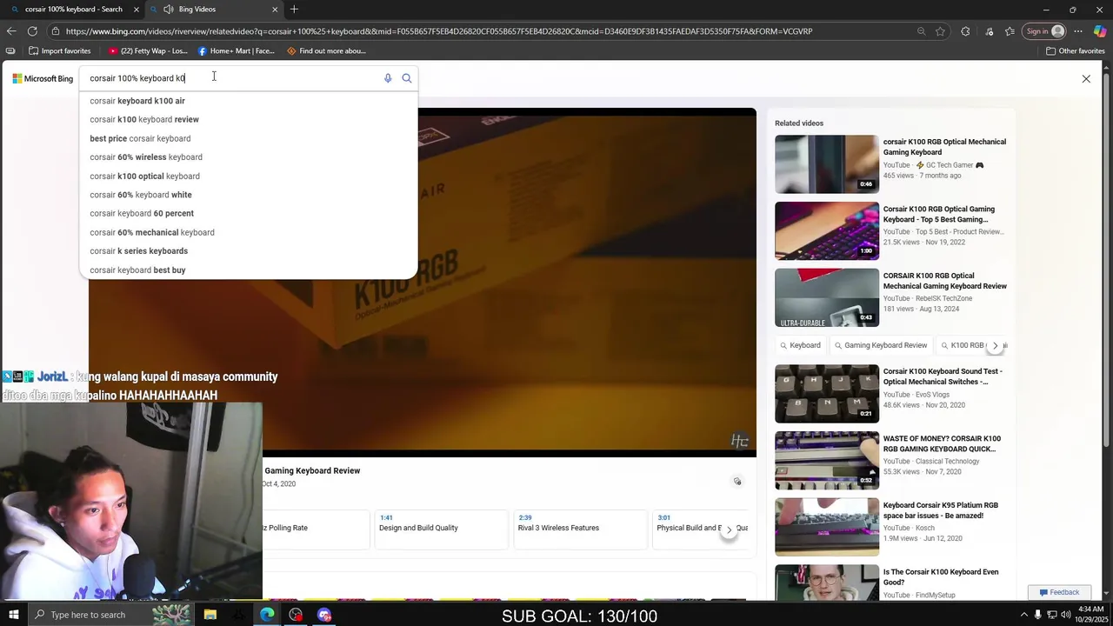Open the favorites list icon
The width and height of the screenshot is (1113, 626).
point(1010,31)
